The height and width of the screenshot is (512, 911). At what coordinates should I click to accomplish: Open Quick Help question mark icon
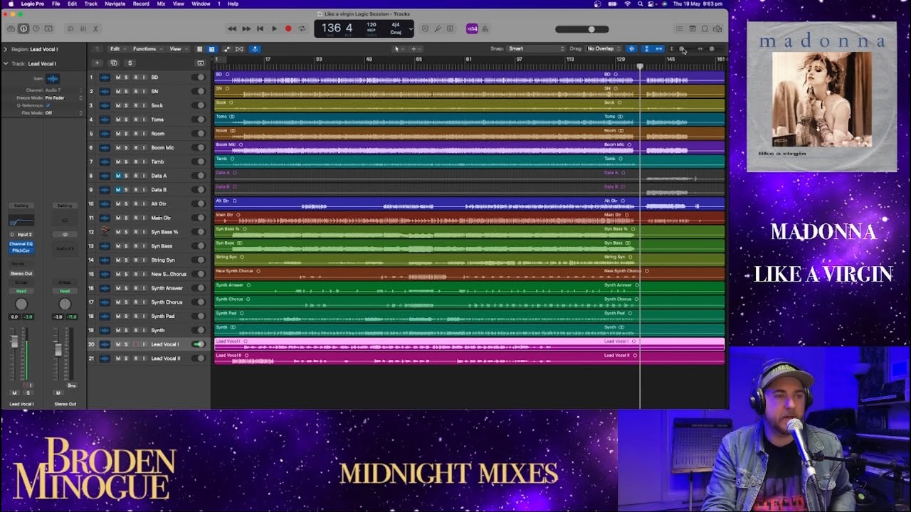(x=36, y=28)
